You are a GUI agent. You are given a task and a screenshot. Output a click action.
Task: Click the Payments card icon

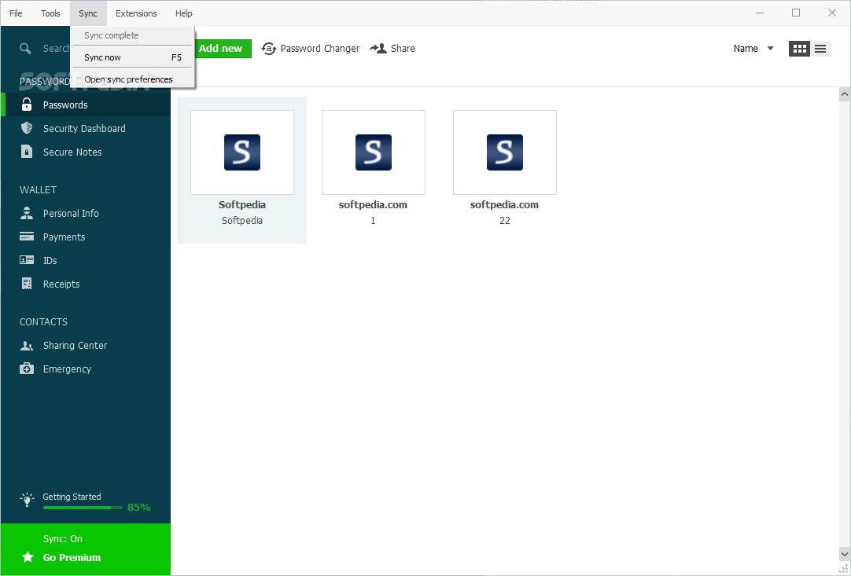click(x=27, y=237)
